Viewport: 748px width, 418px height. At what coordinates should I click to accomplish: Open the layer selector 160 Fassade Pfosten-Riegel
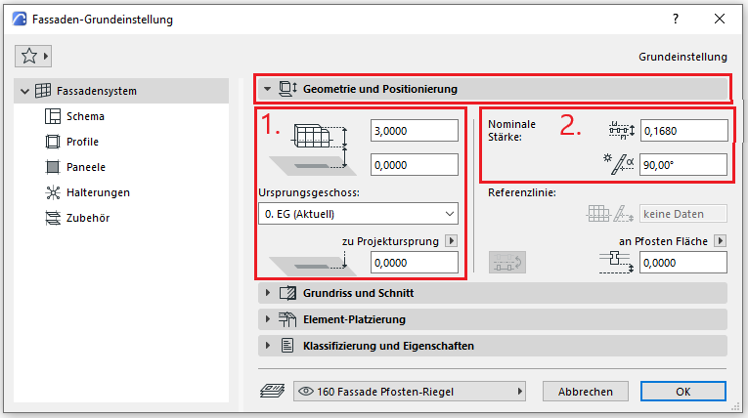click(409, 392)
